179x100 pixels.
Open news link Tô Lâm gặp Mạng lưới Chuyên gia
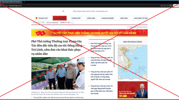tap(102, 90)
